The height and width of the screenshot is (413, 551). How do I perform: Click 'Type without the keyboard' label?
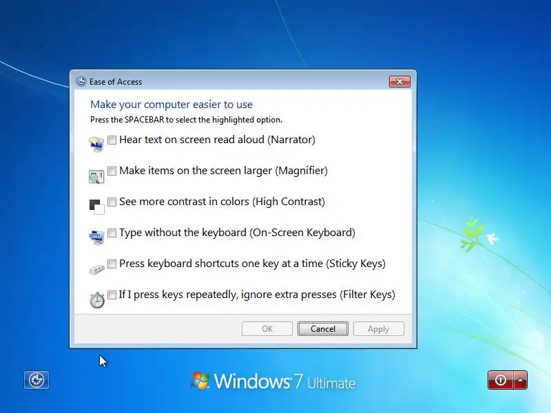pyautogui.click(x=237, y=233)
